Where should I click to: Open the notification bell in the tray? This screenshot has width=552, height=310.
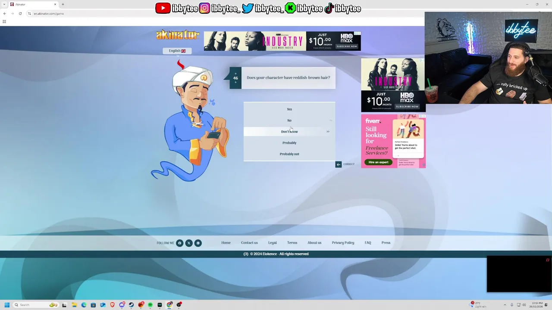click(546, 305)
